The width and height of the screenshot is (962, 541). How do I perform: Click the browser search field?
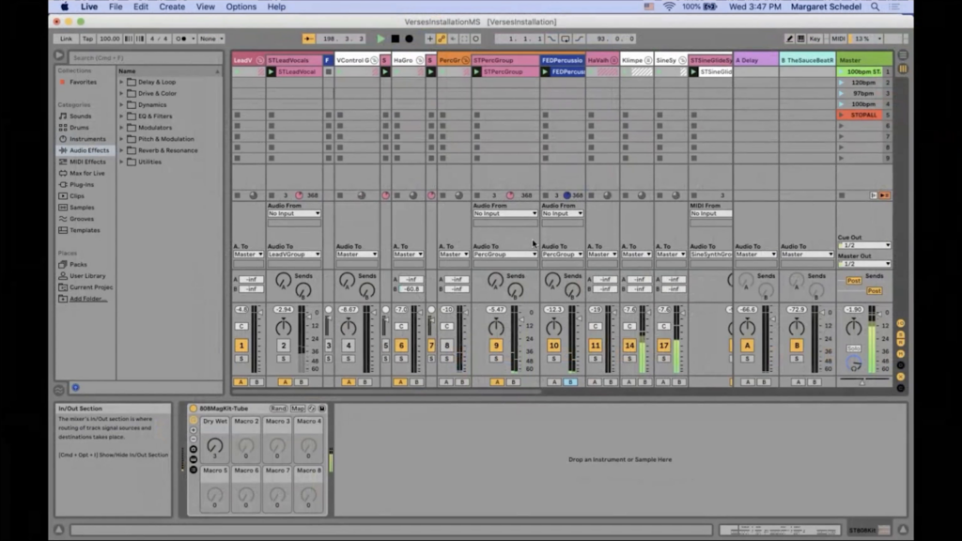[x=145, y=57]
